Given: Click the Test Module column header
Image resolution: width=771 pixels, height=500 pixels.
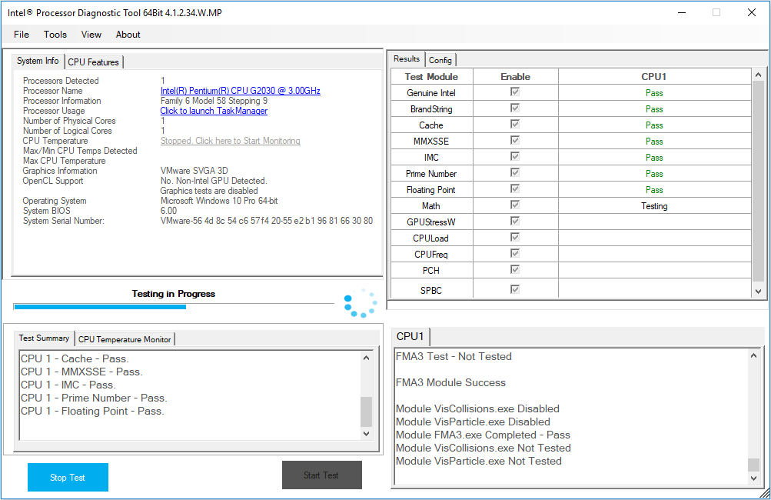Looking at the screenshot, I should point(432,77).
